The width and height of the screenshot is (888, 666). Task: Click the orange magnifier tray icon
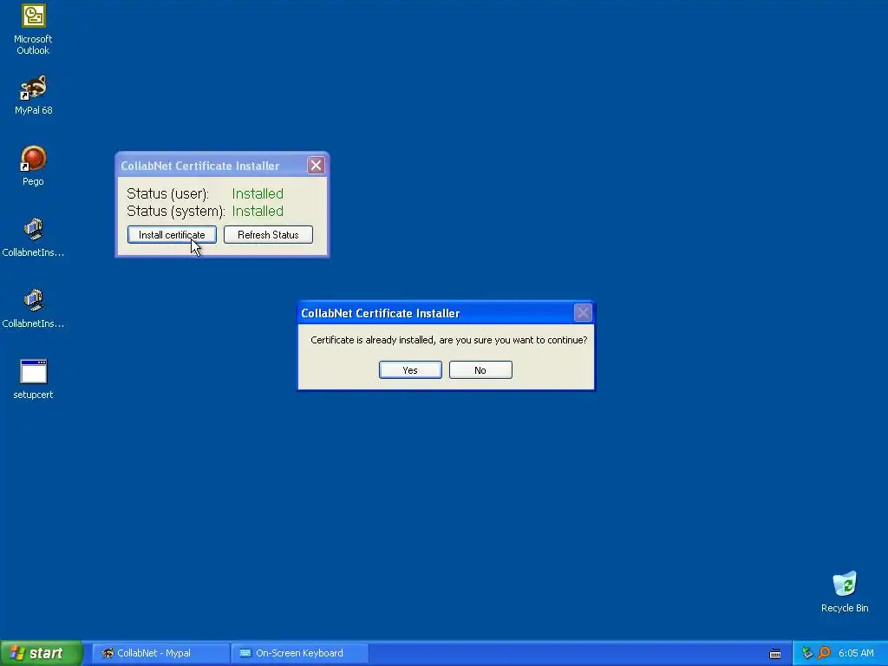pos(824,653)
